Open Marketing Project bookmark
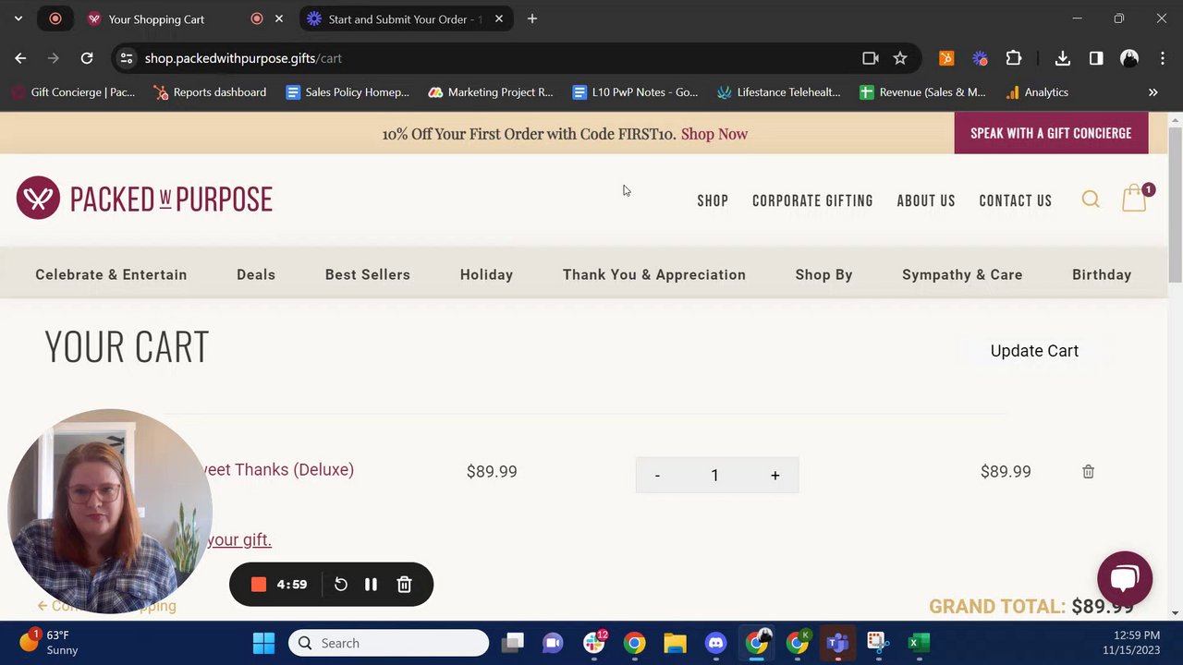The width and height of the screenshot is (1183, 665). click(x=491, y=92)
